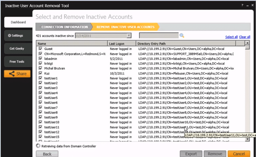The width and height of the screenshot is (256, 157).
Task: Uncheck the testUser3 checkbox
Action: 40,88
